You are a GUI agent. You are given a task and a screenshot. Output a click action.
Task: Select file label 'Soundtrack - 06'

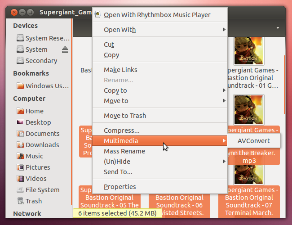179,205
